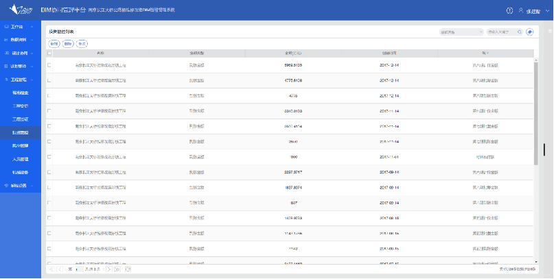Expand the fourth sidebar menu chevron
This screenshot has height=279, width=554.
32,66
